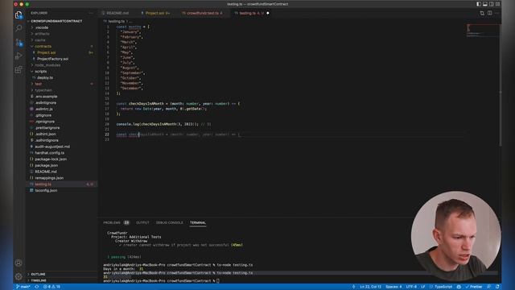Open Explorer more actions ellipsis
515x290 pixels.
pyautogui.click(x=91, y=13)
